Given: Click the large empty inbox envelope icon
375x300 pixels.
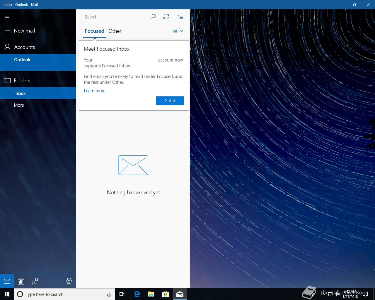Looking at the screenshot, I should point(133,165).
